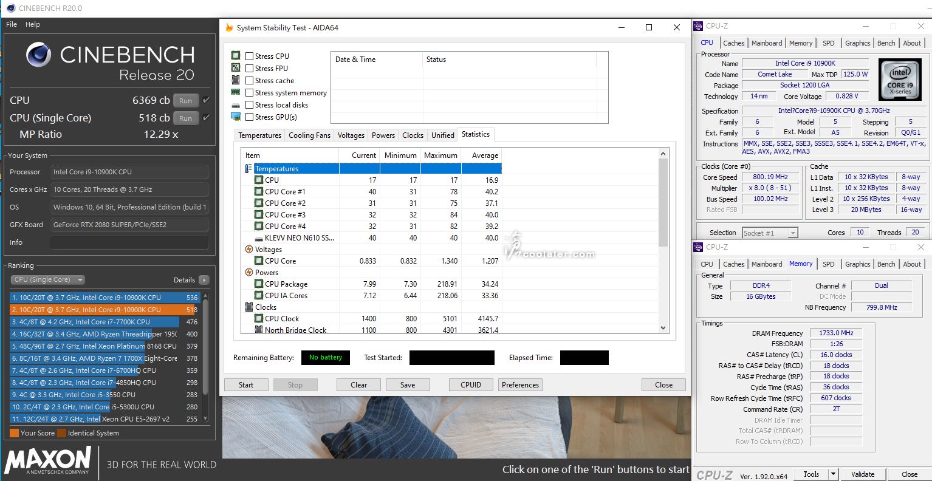Image resolution: width=932 pixels, height=481 pixels.
Task: Open the Socket #1 selection dropdown in CPU-Z
Action: coord(770,233)
